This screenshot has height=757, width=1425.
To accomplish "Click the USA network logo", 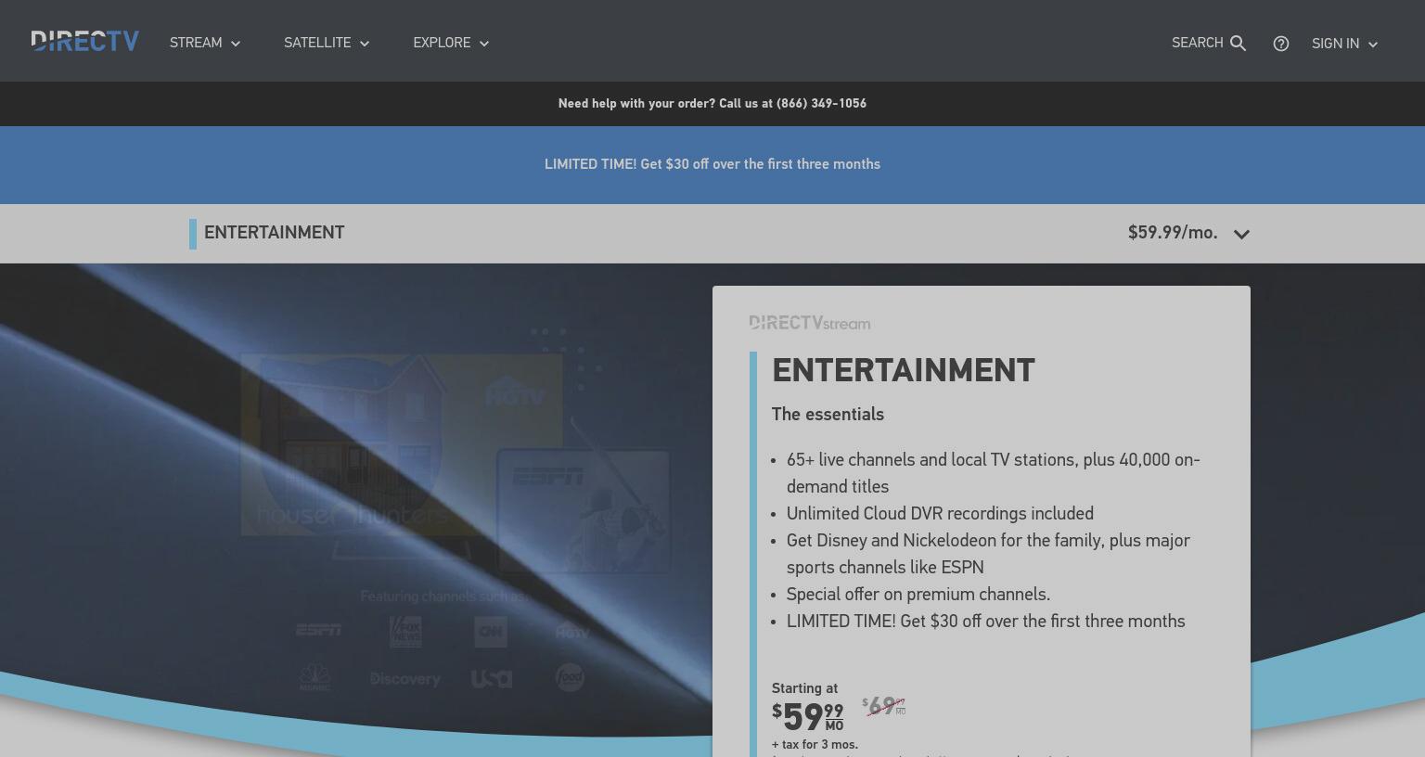I will click(491, 679).
